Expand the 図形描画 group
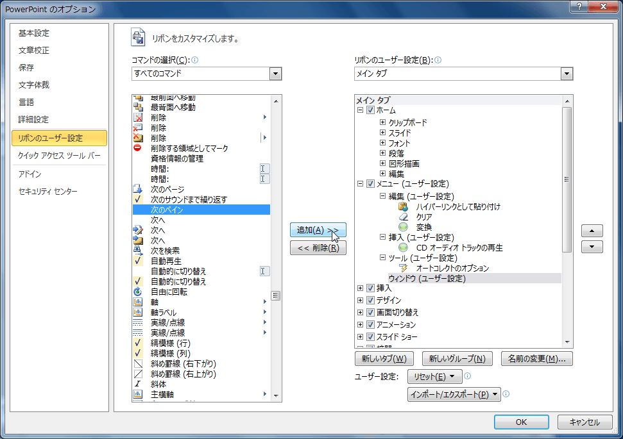623x439 pixels. click(382, 163)
